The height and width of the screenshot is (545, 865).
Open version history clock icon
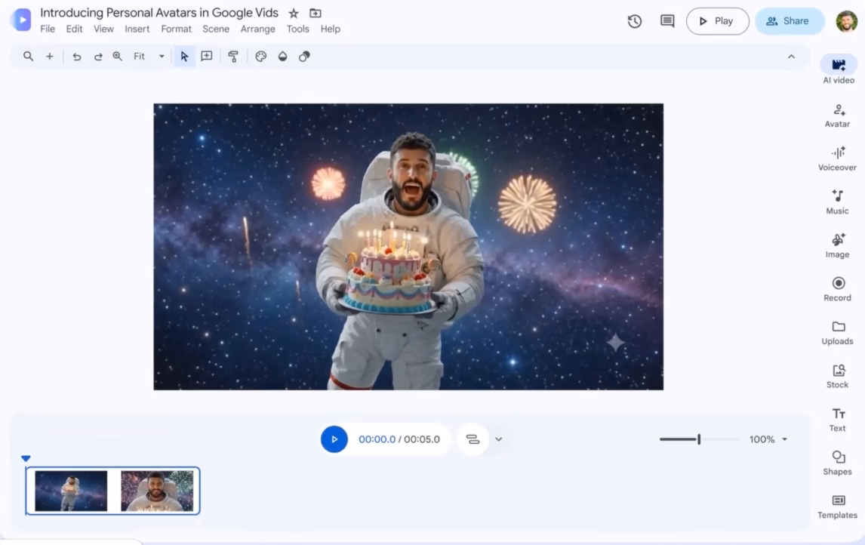pyautogui.click(x=634, y=21)
